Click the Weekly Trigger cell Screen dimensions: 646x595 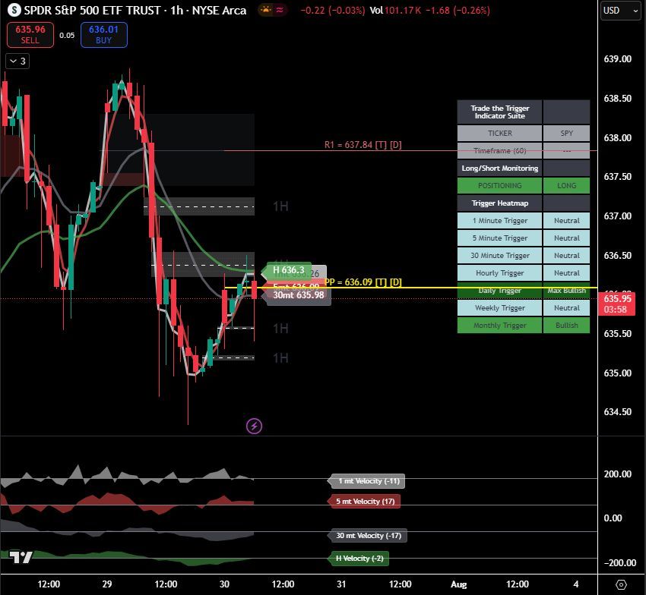[x=500, y=308]
